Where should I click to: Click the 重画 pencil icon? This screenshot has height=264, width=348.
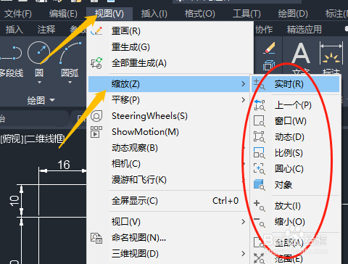[96, 31]
